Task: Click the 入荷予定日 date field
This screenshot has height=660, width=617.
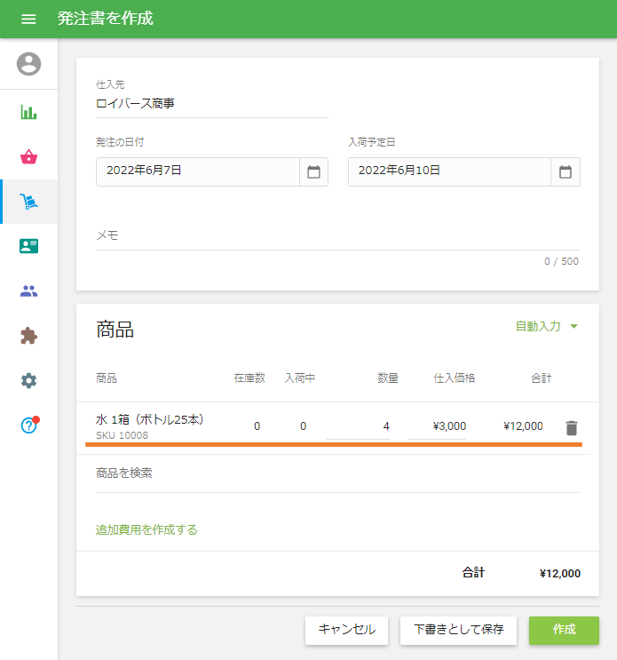Action: coord(449,171)
